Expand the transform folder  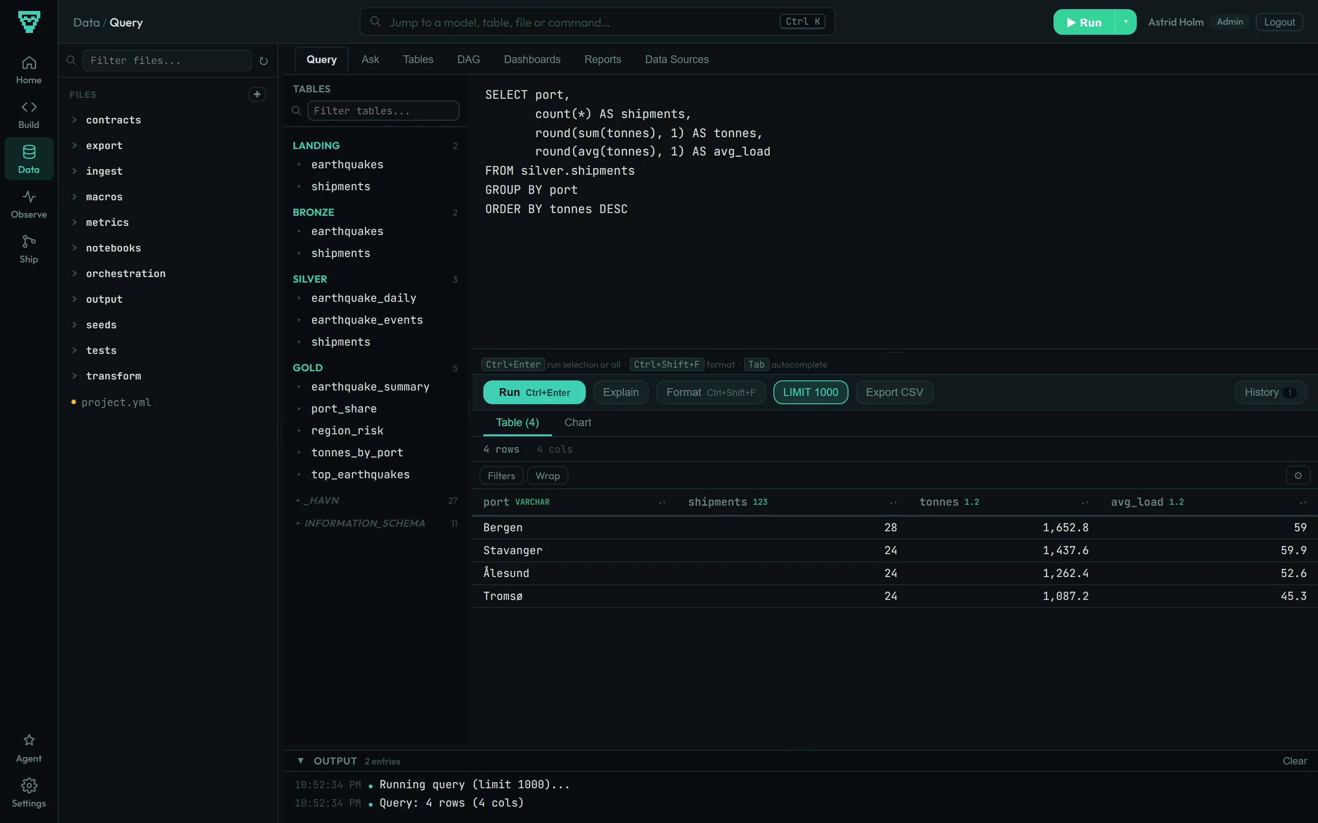point(169,376)
